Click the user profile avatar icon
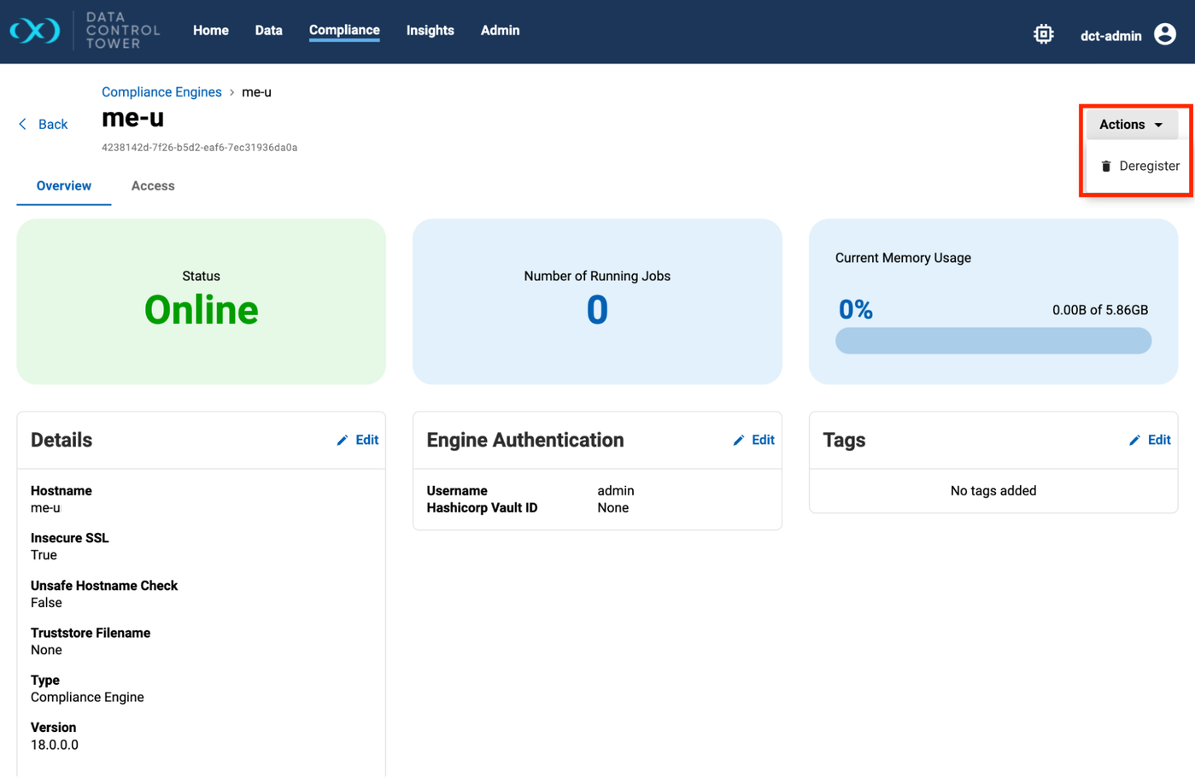This screenshot has height=778, width=1195. [x=1164, y=34]
